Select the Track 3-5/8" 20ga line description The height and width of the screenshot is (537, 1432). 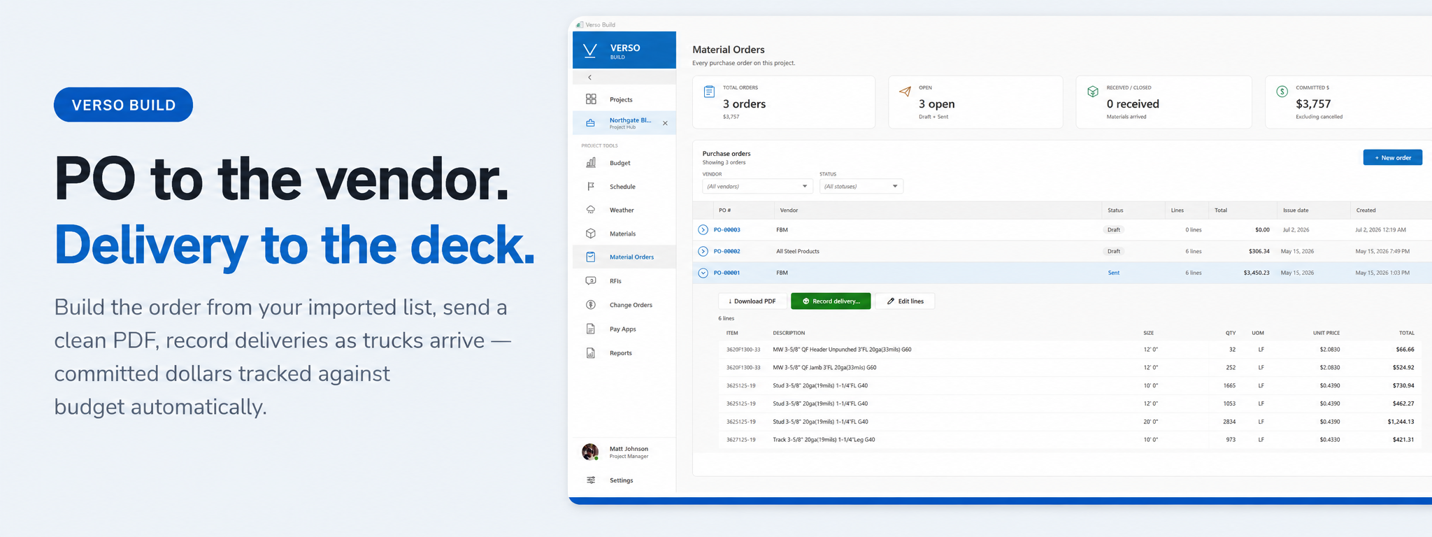(x=824, y=440)
